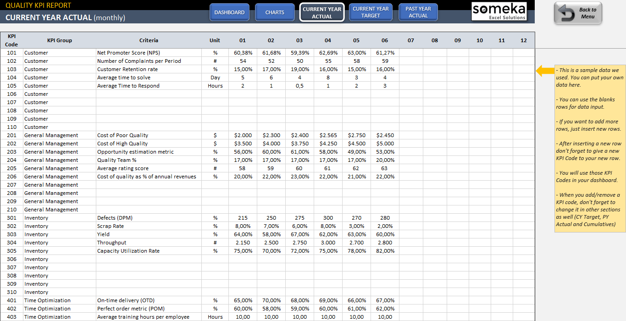Select month column header 01
This screenshot has height=321, width=626.
pyautogui.click(x=242, y=40)
